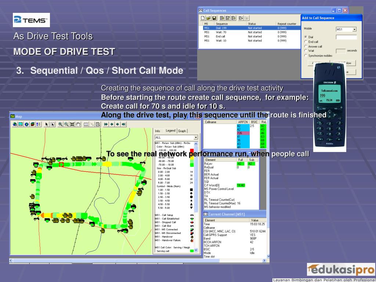Click the globe-with-layers icon in Map toolbar
Image resolution: width=376 pixels, height=282 pixels.
[15, 124]
